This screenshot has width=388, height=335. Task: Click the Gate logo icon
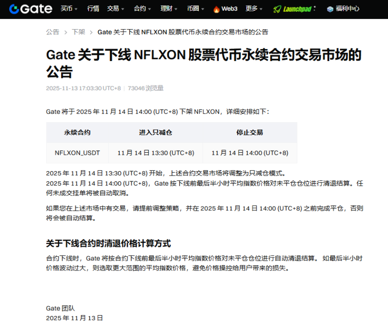point(14,9)
